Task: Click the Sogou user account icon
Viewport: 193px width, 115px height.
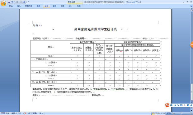Action: click(x=185, y=105)
